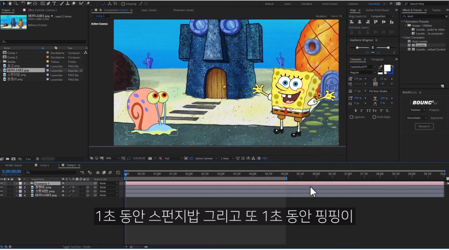The width and height of the screenshot is (449, 250).
Task: Open the Overshoot+ expression dropdown
Action: coord(417,118)
